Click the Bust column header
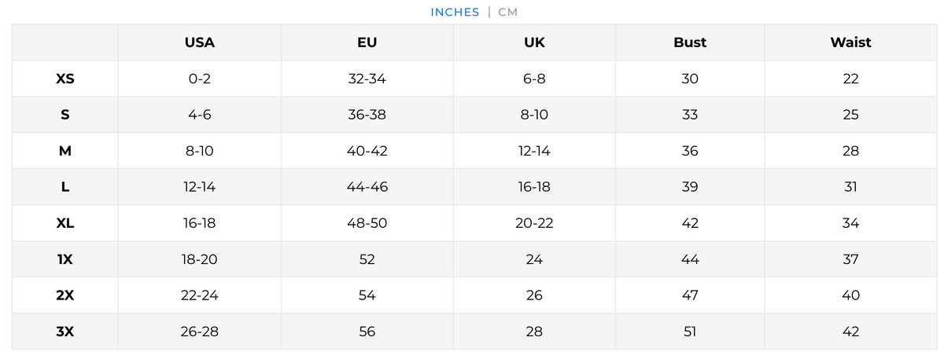Screen dimensions: 944x363 pyautogui.click(x=690, y=42)
